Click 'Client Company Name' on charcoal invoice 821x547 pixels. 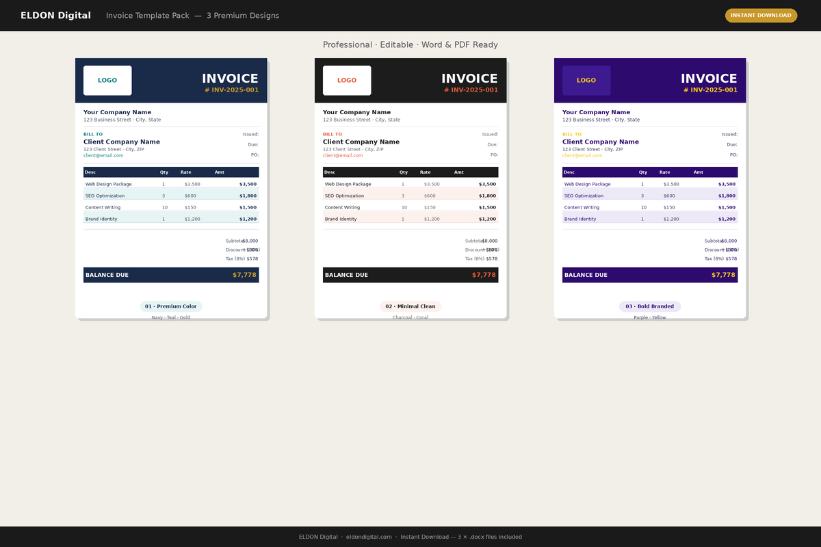click(361, 142)
